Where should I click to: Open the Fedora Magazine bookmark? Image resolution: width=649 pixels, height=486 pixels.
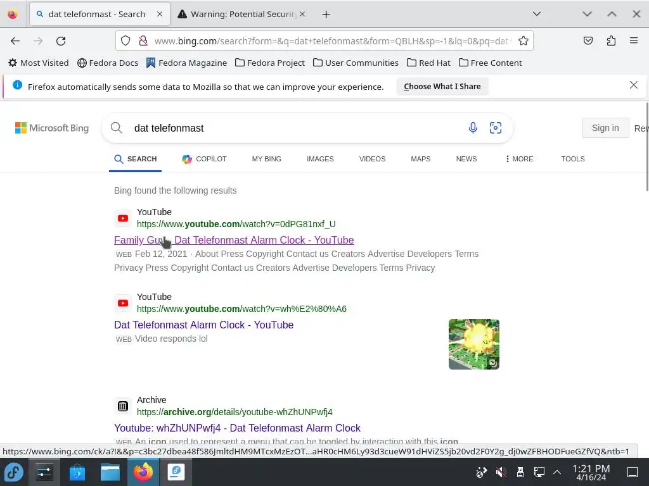coord(187,63)
